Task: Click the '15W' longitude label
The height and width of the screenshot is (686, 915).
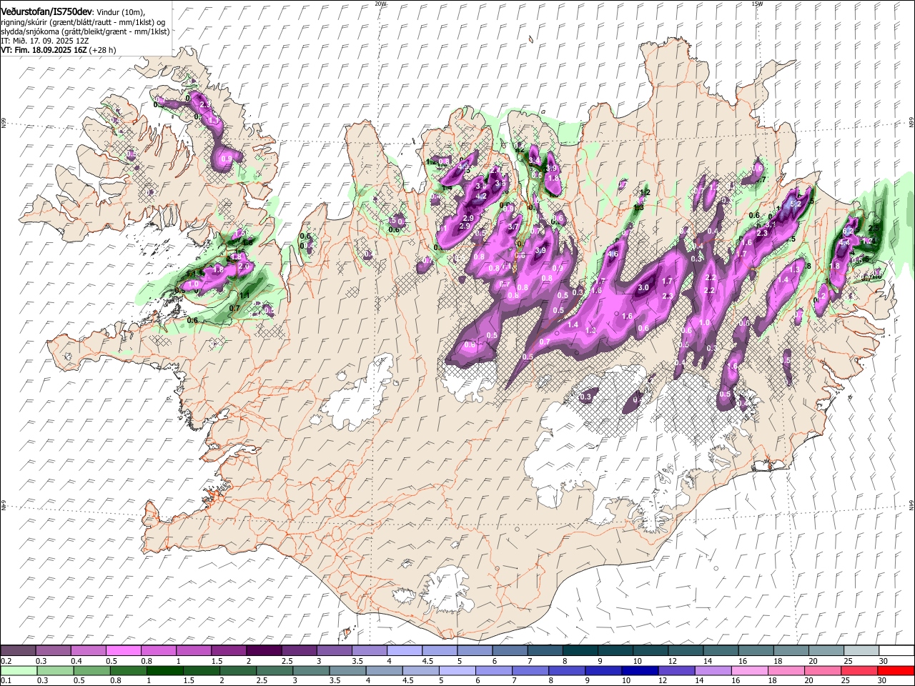Action: coord(757,4)
